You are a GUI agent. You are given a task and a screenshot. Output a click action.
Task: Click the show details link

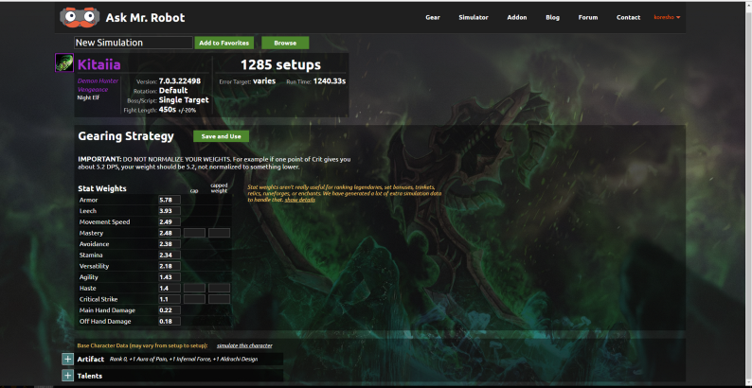(x=300, y=200)
